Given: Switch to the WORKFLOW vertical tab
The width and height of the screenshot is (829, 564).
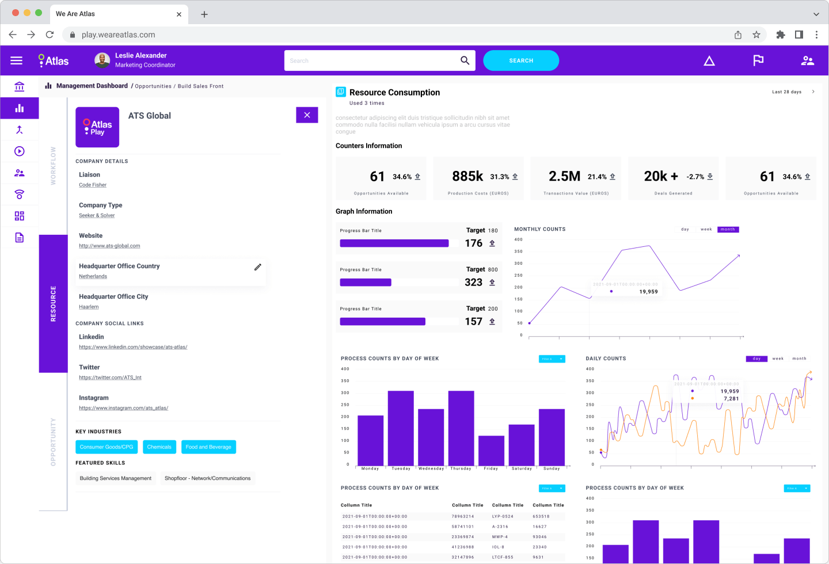Looking at the screenshot, I should (53, 166).
